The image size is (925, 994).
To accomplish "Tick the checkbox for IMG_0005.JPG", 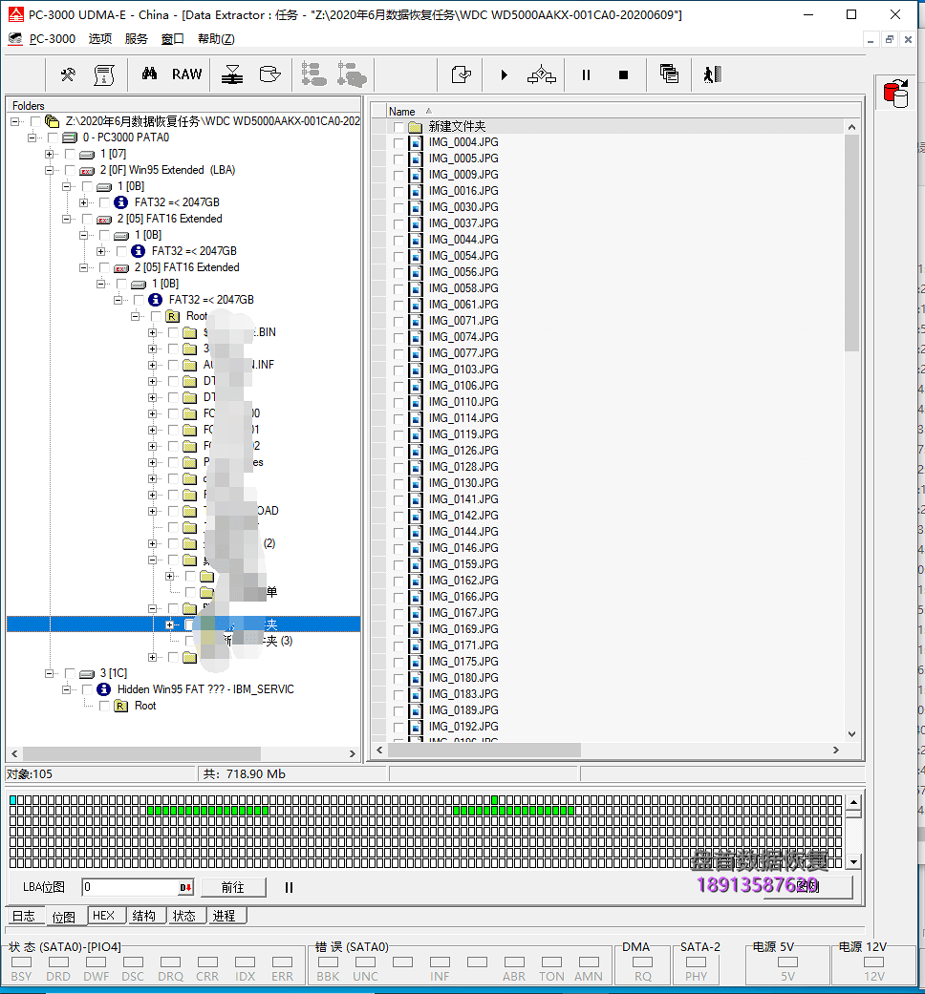I will (x=398, y=159).
